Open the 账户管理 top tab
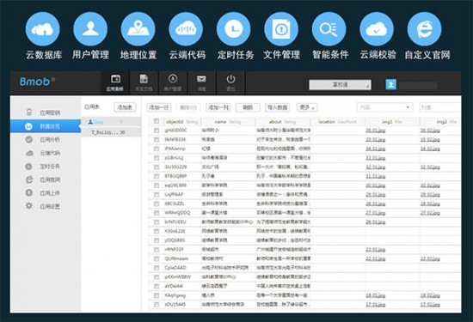The image size is (473, 322). coord(173,82)
